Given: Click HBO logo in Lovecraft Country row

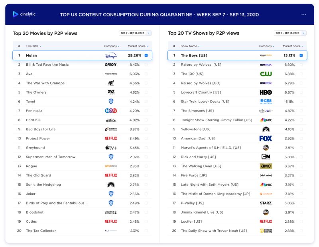Looking at the screenshot, I should tap(266, 92).
